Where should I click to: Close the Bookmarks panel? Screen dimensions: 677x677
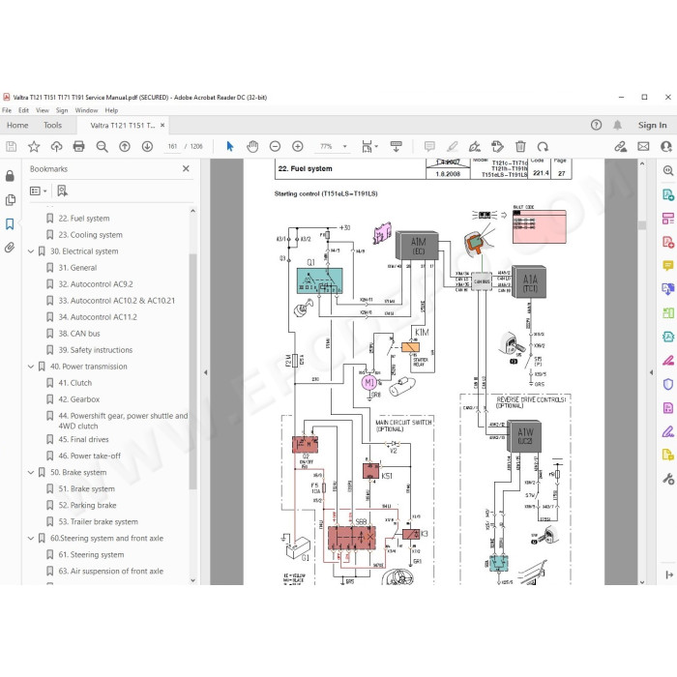click(x=186, y=169)
